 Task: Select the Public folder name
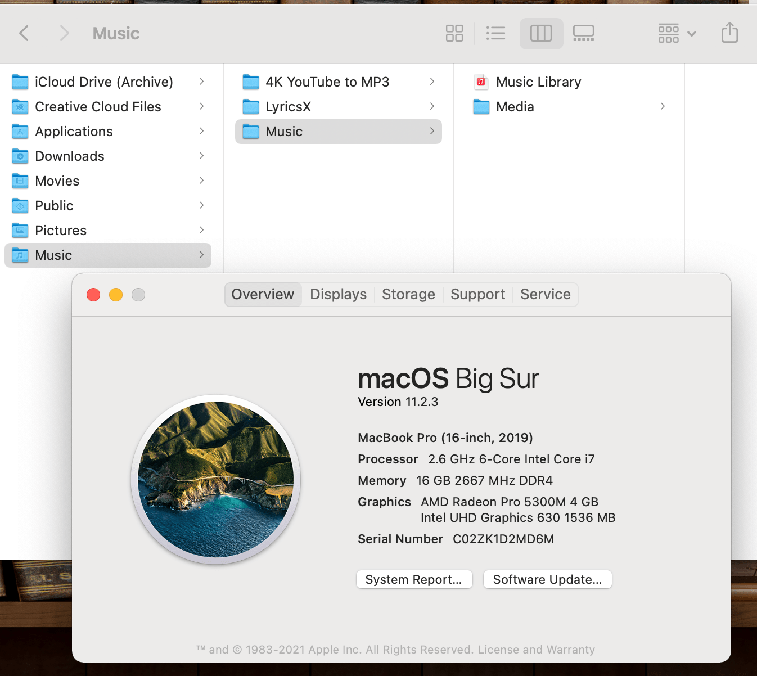pos(54,206)
